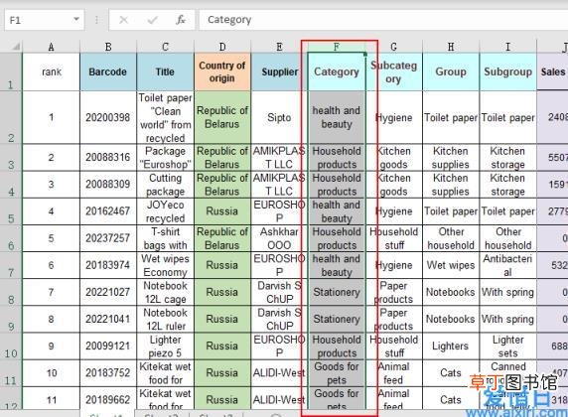Open the insert function fx icon
Viewport: 568px width, 417px height.
181,20
